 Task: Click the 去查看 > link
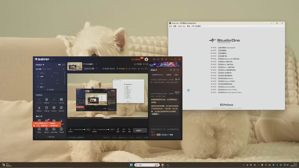(155, 114)
